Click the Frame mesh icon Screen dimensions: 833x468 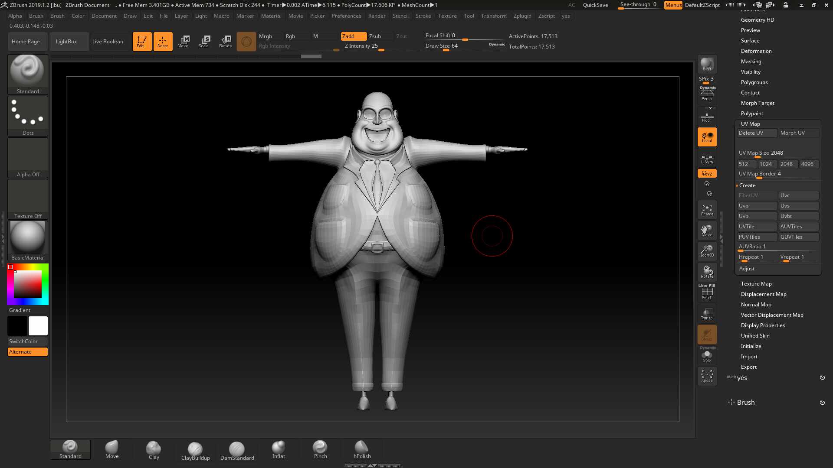707,210
